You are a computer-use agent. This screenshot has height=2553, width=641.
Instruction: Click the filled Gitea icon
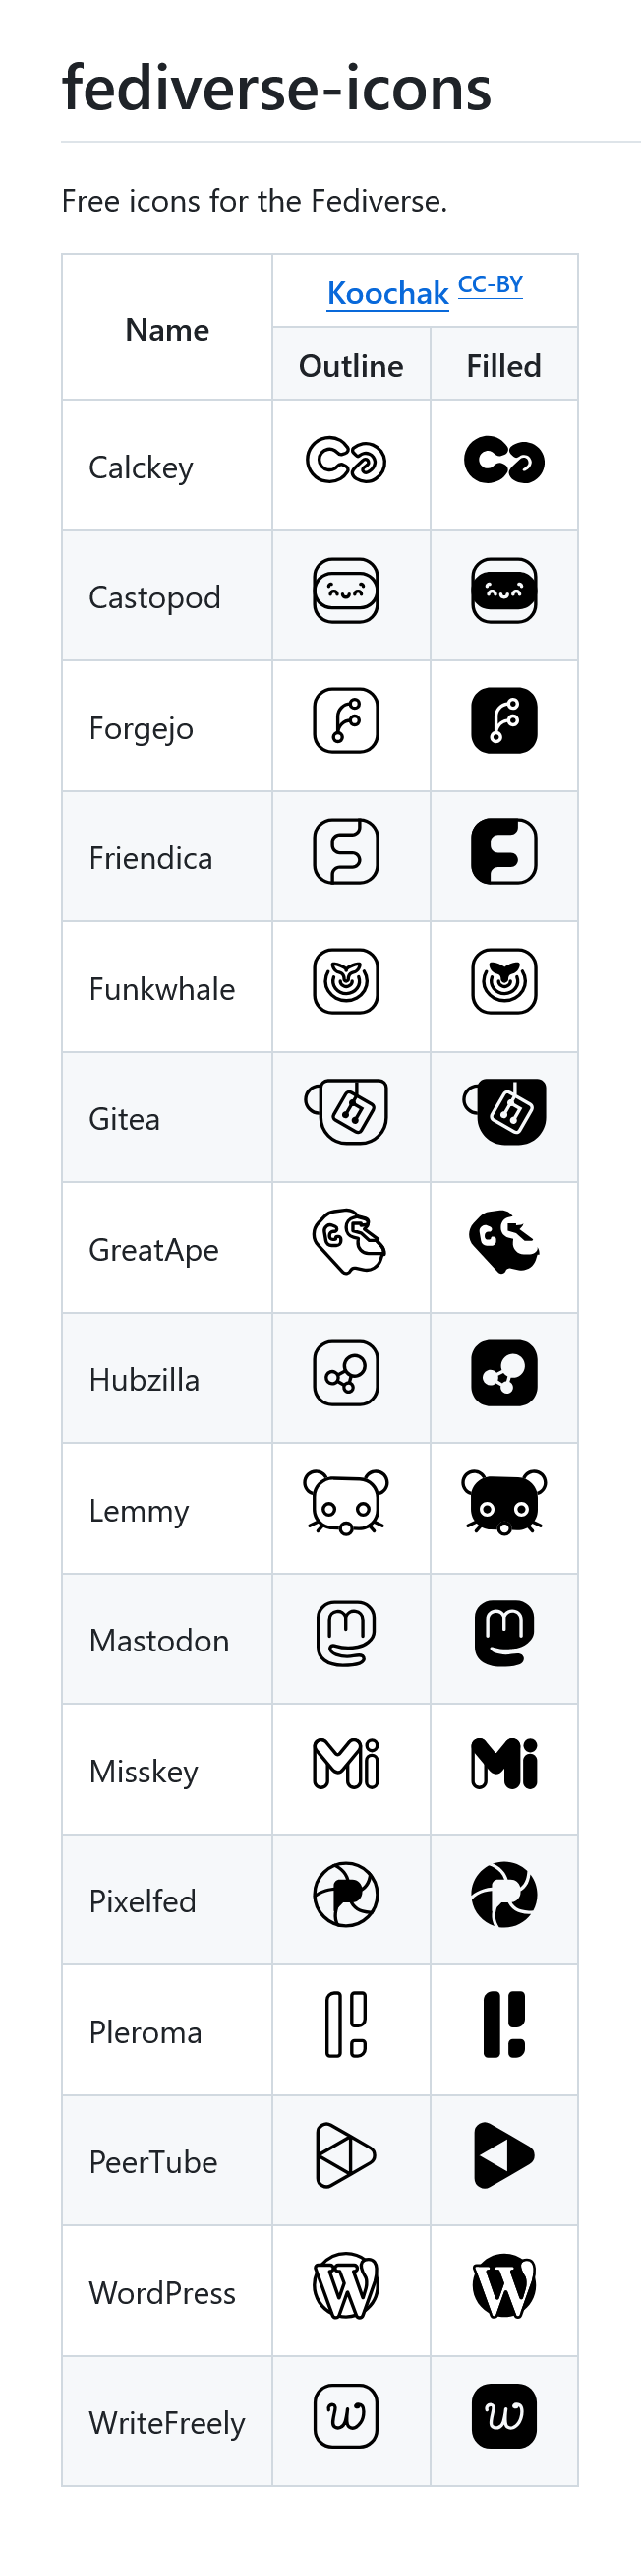pos(504,1112)
